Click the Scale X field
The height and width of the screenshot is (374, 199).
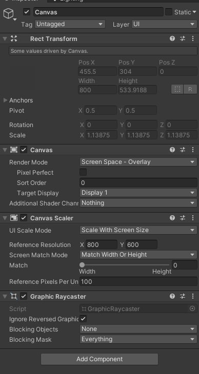102,135
